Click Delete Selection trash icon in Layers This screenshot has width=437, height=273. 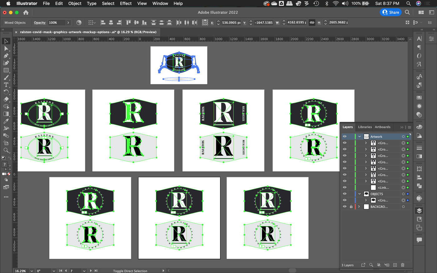click(403, 265)
